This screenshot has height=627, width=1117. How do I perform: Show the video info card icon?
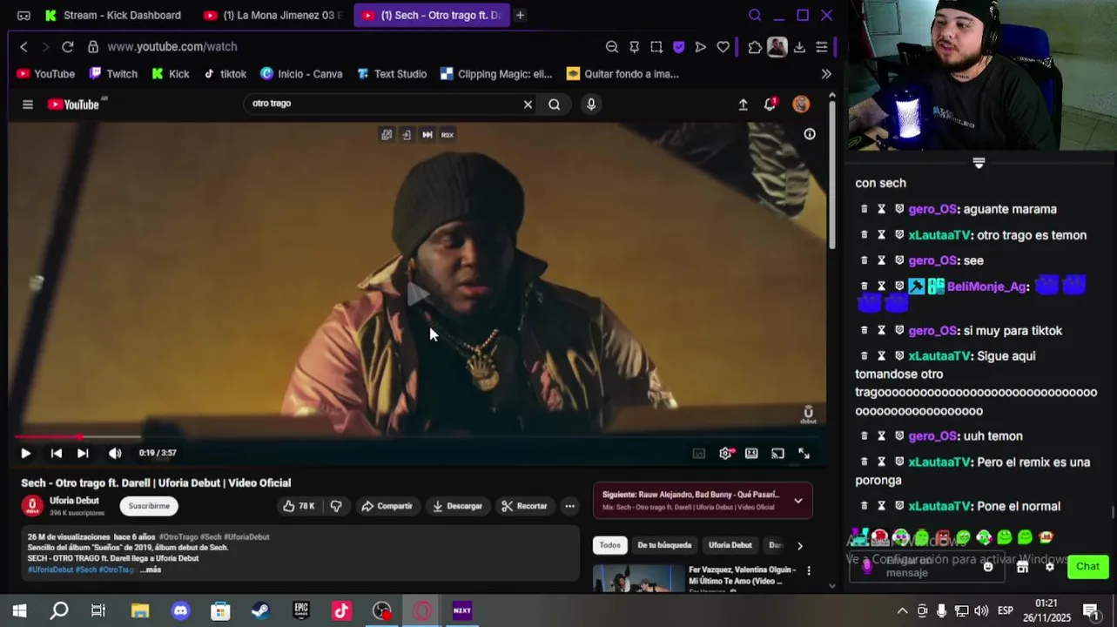tap(810, 134)
